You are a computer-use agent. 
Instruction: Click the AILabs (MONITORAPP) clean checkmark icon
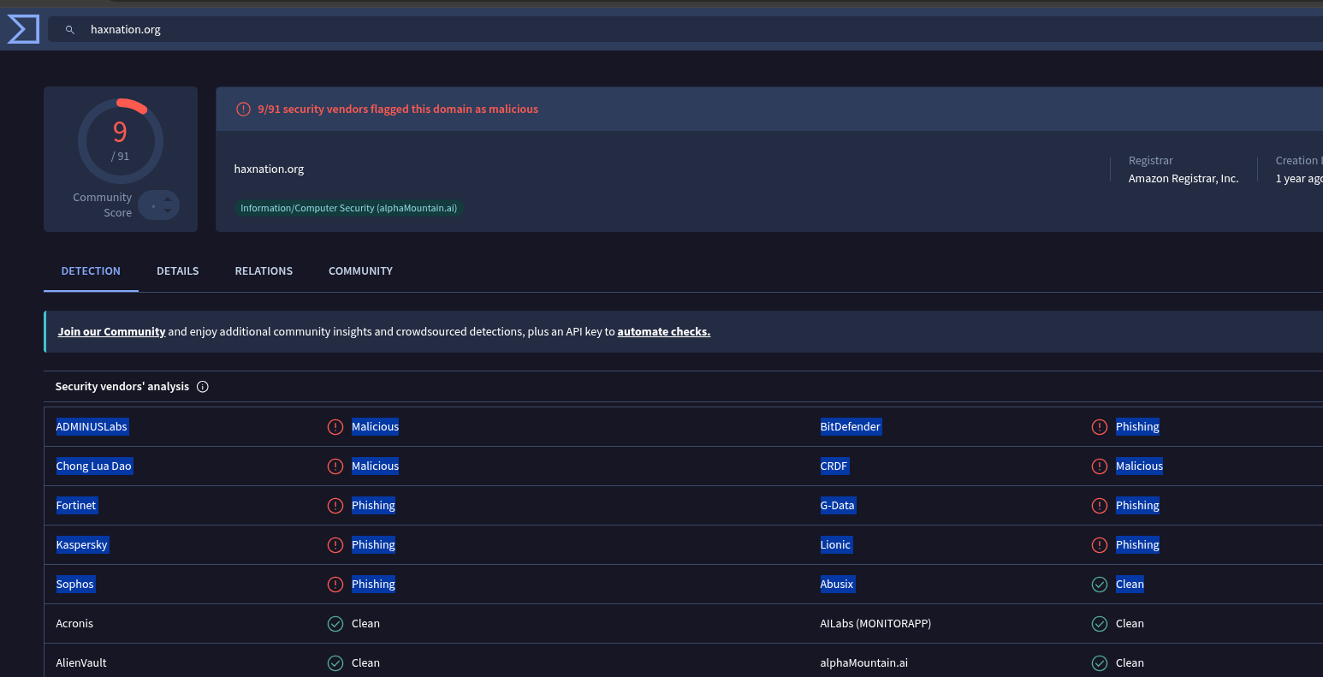pos(1100,623)
